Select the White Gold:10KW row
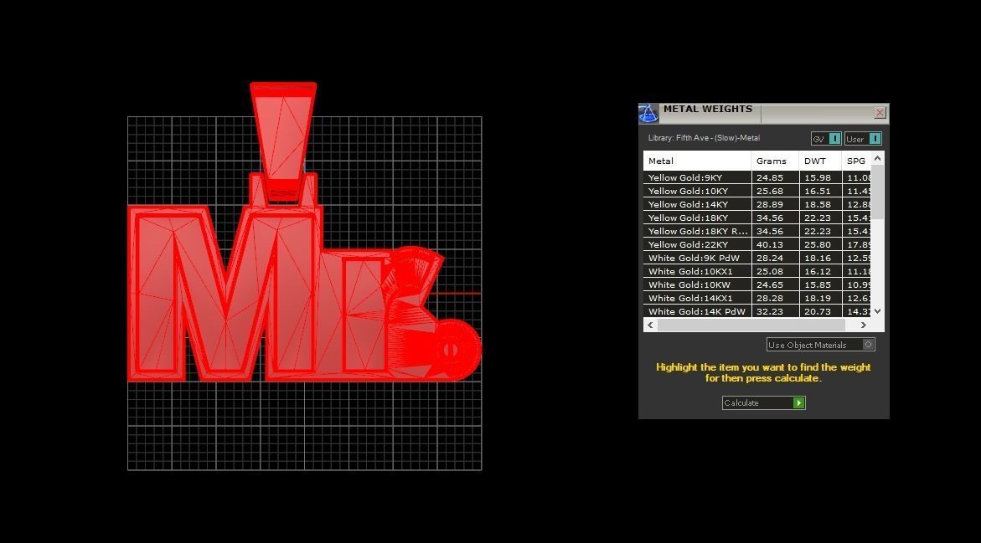Viewport: 981px width, 543px height. click(x=757, y=285)
